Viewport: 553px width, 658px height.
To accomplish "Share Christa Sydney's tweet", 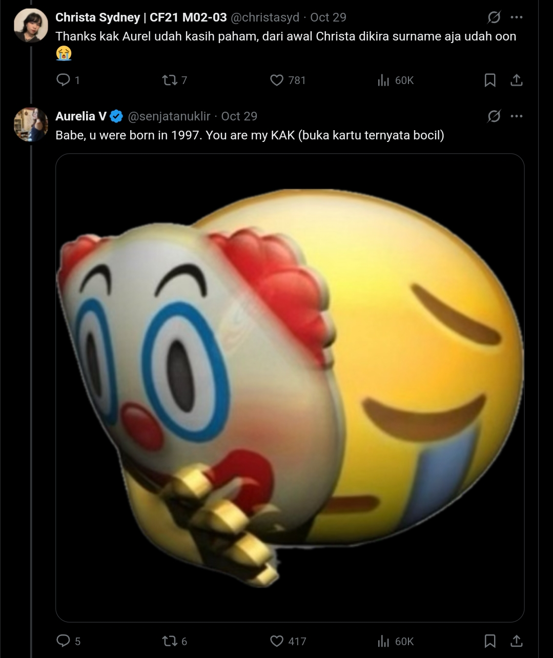I will click(517, 80).
